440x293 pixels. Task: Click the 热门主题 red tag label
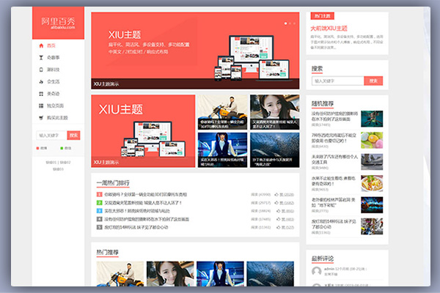click(x=322, y=16)
